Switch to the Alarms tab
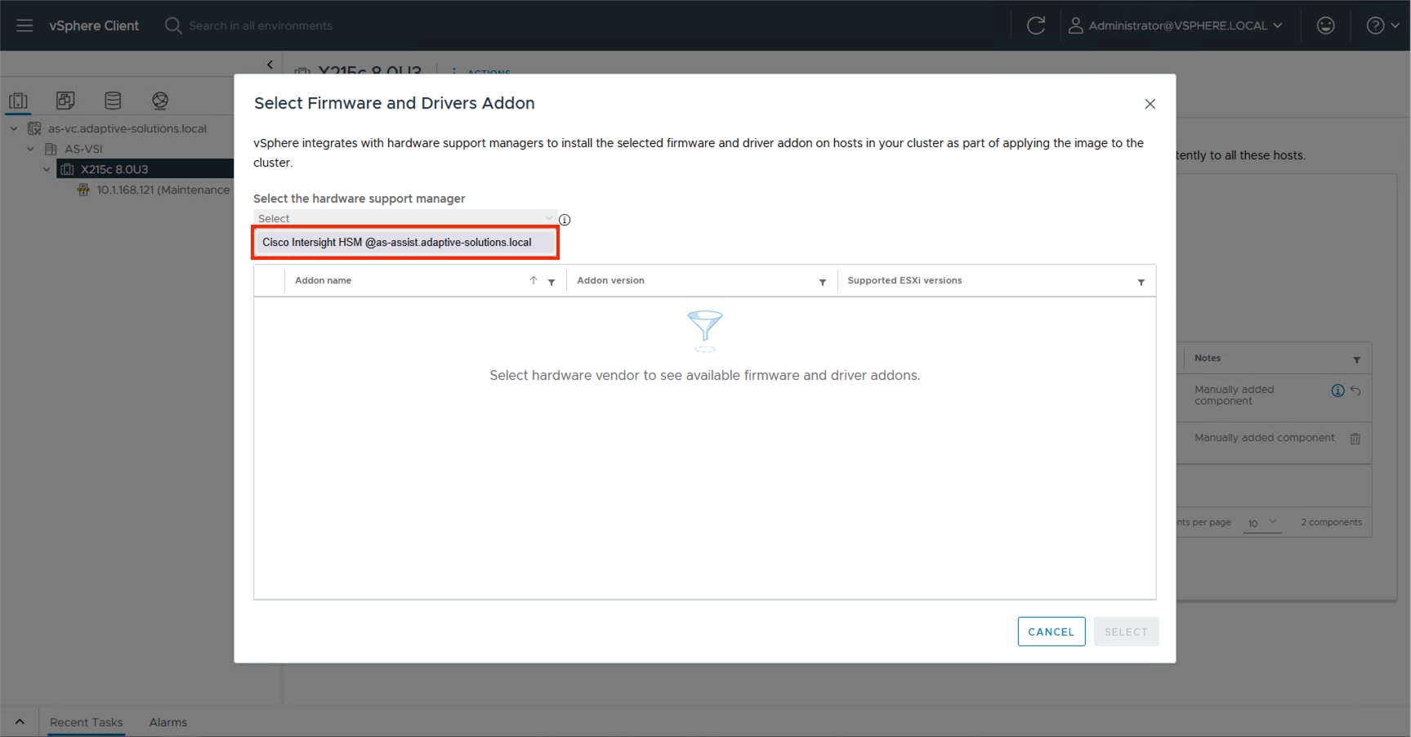This screenshot has width=1411, height=737. [167, 722]
